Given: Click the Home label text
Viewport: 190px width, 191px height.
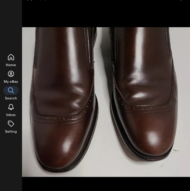Looking at the screenshot, I should (x=11, y=65).
